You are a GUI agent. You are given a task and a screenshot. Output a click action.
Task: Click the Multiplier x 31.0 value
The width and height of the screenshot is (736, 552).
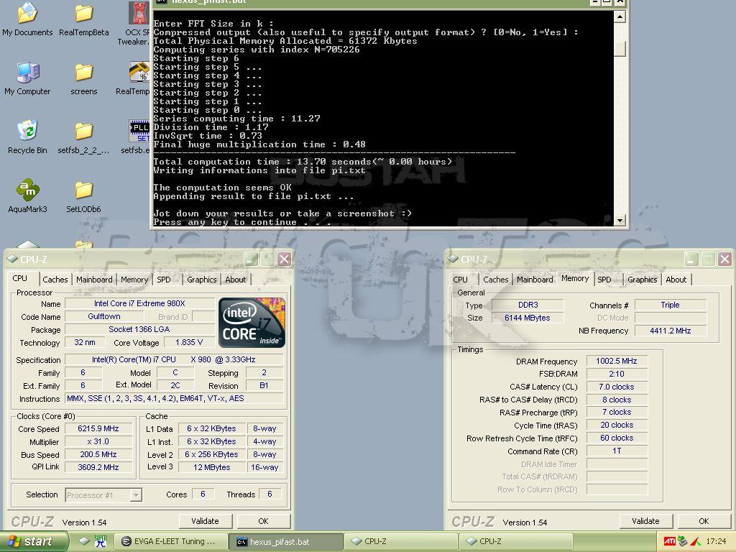coord(98,442)
